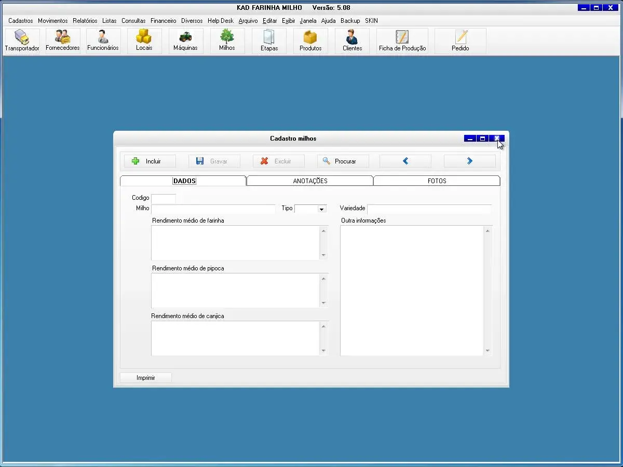Expand the Tipo dropdown

[x=322, y=209]
